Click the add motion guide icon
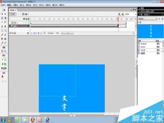Viewport: 164px width, 123px height. tap(12, 33)
